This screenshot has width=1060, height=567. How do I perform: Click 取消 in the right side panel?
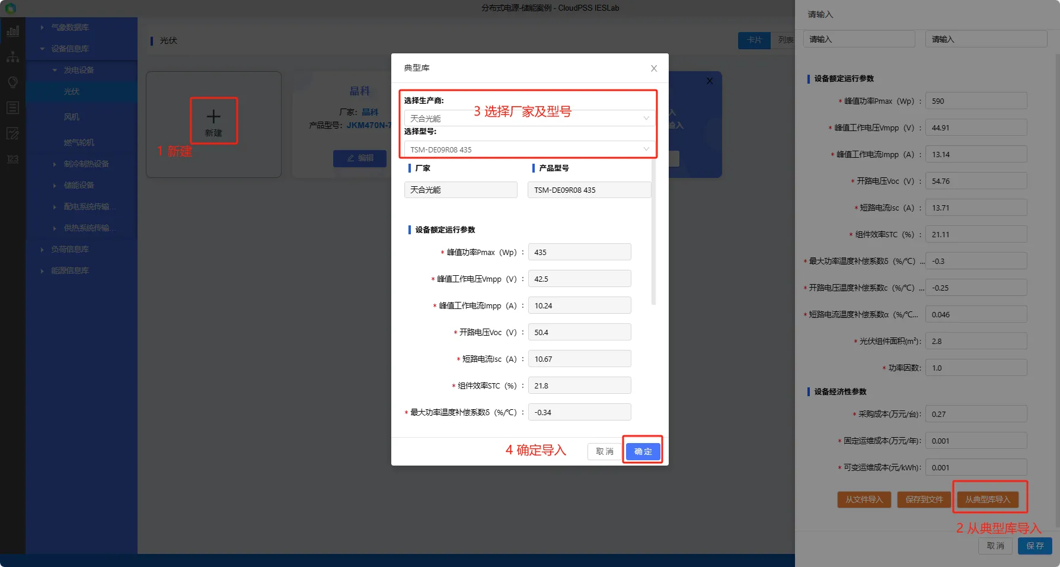pyautogui.click(x=995, y=546)
